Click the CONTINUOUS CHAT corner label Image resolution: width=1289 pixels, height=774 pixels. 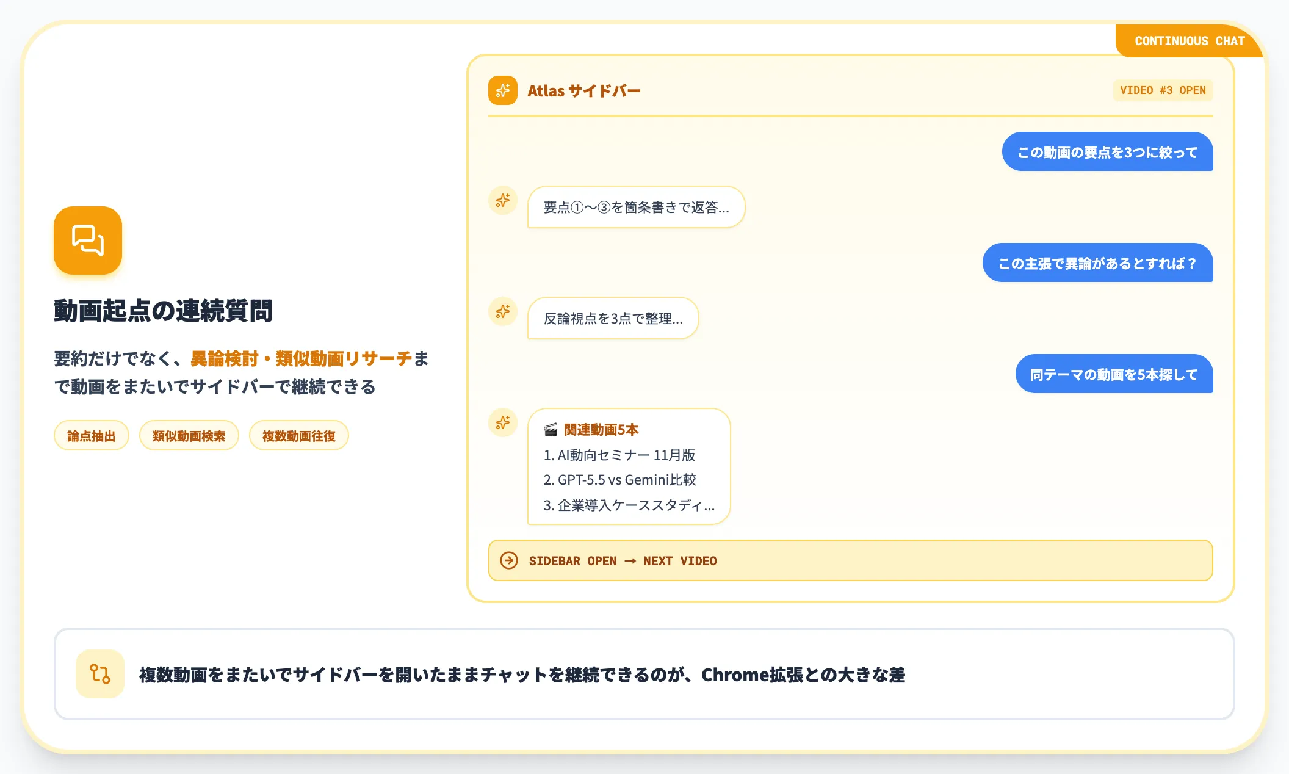1190,41
